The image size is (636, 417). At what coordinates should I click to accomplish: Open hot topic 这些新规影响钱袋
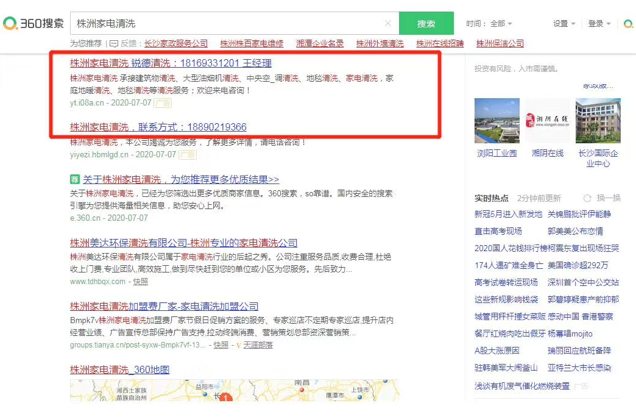coord(506,299)
